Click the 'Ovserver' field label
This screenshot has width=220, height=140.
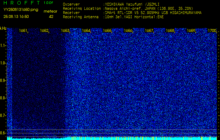pos(71,4)
